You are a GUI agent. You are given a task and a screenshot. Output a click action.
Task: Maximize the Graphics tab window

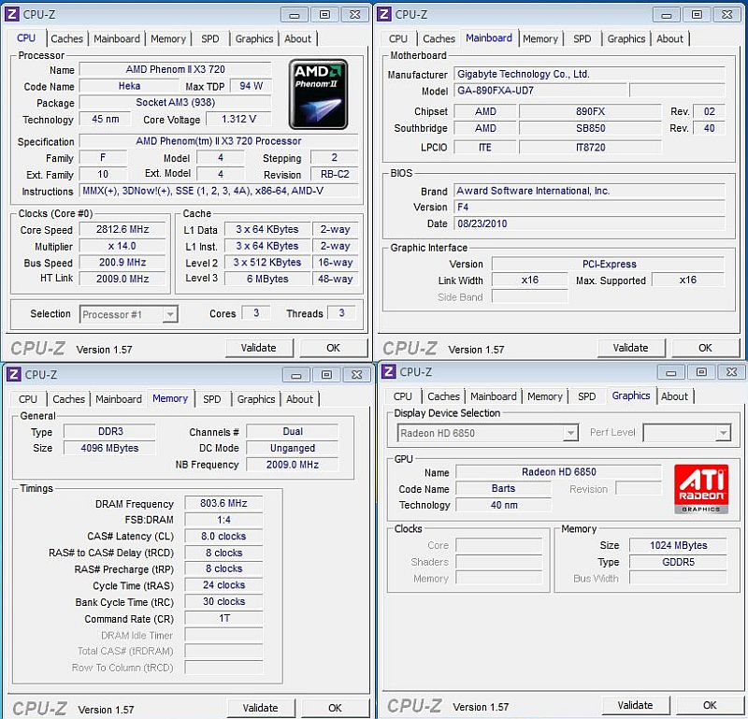[x=701, y=372]
